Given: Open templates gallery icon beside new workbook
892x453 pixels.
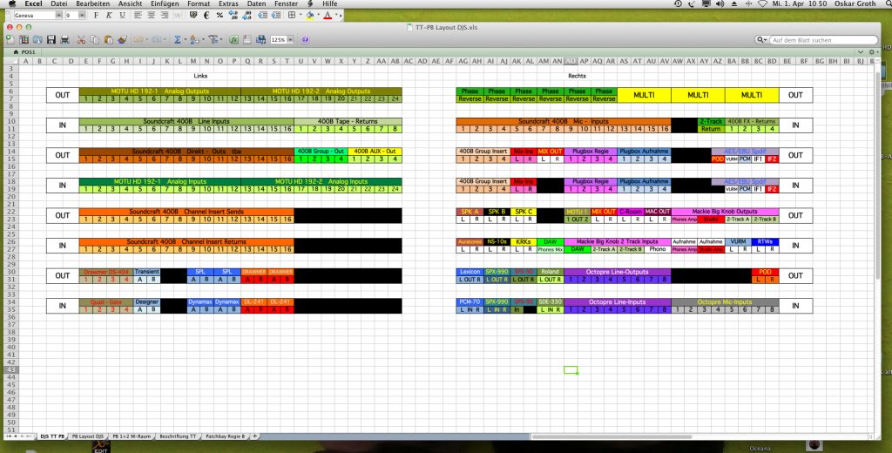Looking at the screenshot, I should point(24,40).
